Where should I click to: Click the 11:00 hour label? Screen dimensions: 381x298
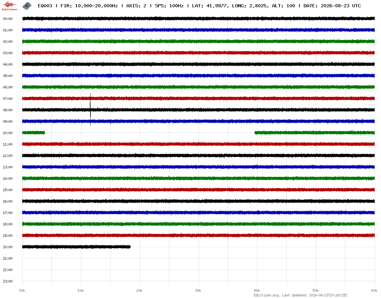pos(8,144)
